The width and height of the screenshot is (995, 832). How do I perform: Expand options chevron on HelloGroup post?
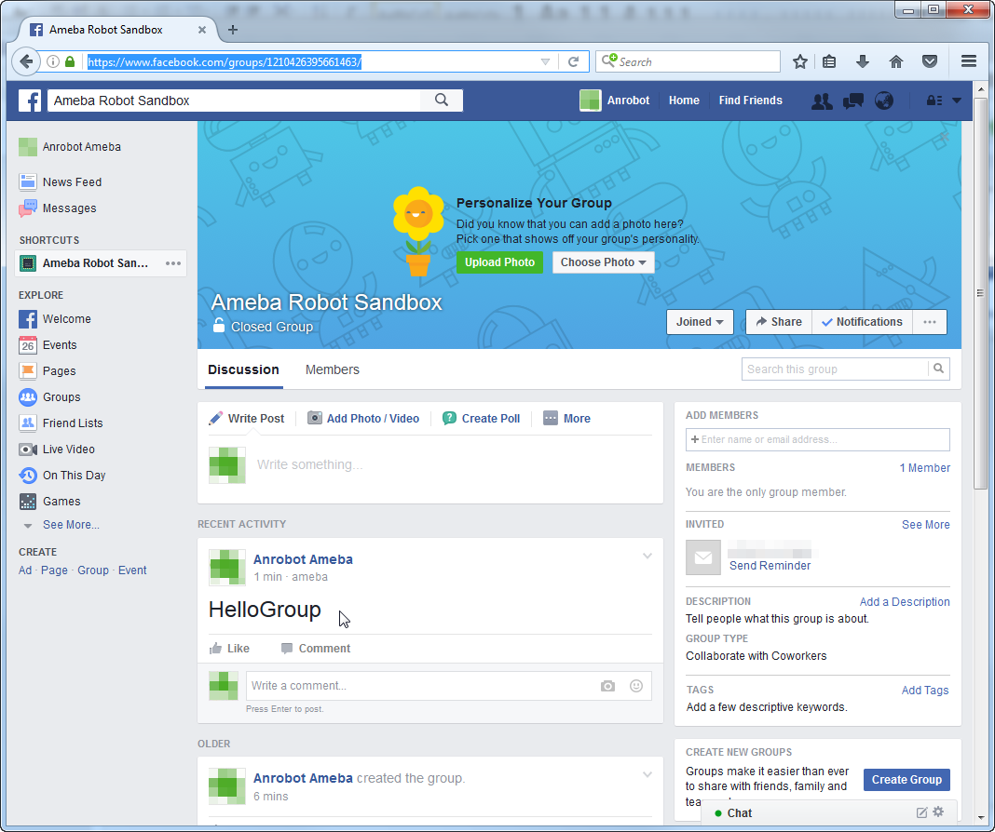(647, 556)
